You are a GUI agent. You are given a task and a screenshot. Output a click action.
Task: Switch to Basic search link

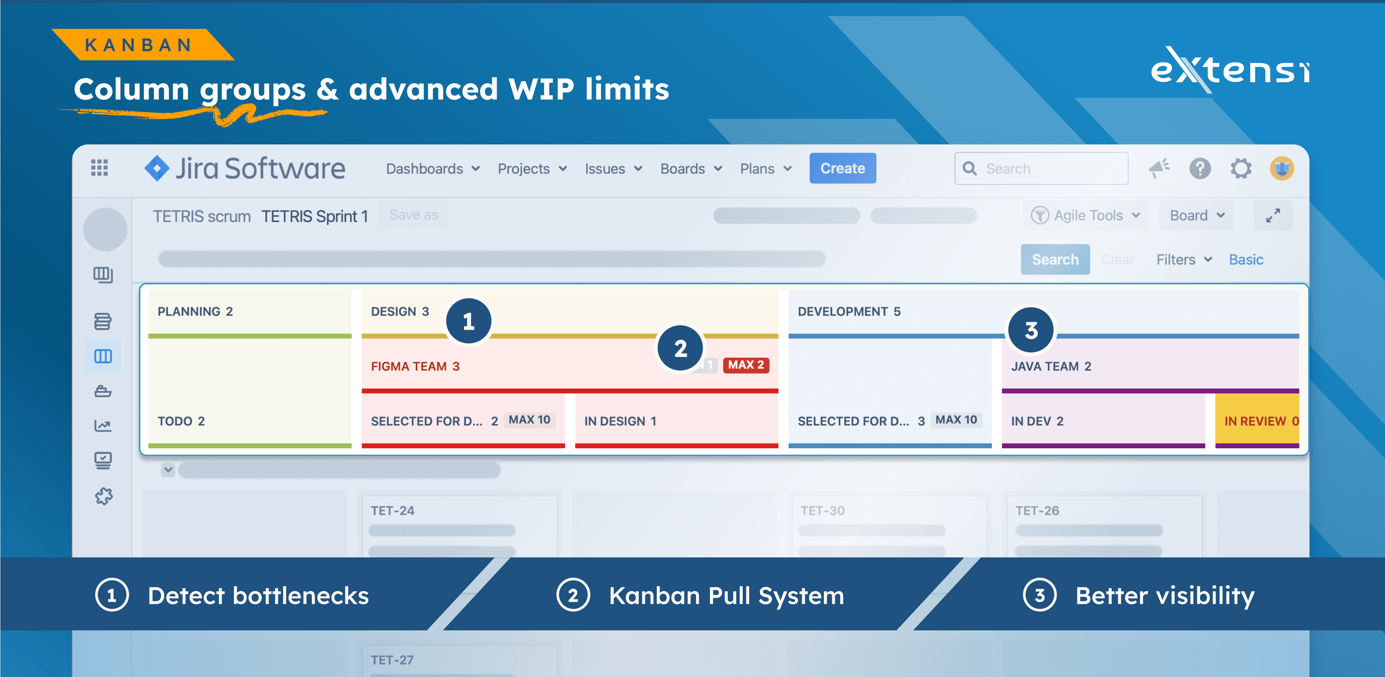1246,260
